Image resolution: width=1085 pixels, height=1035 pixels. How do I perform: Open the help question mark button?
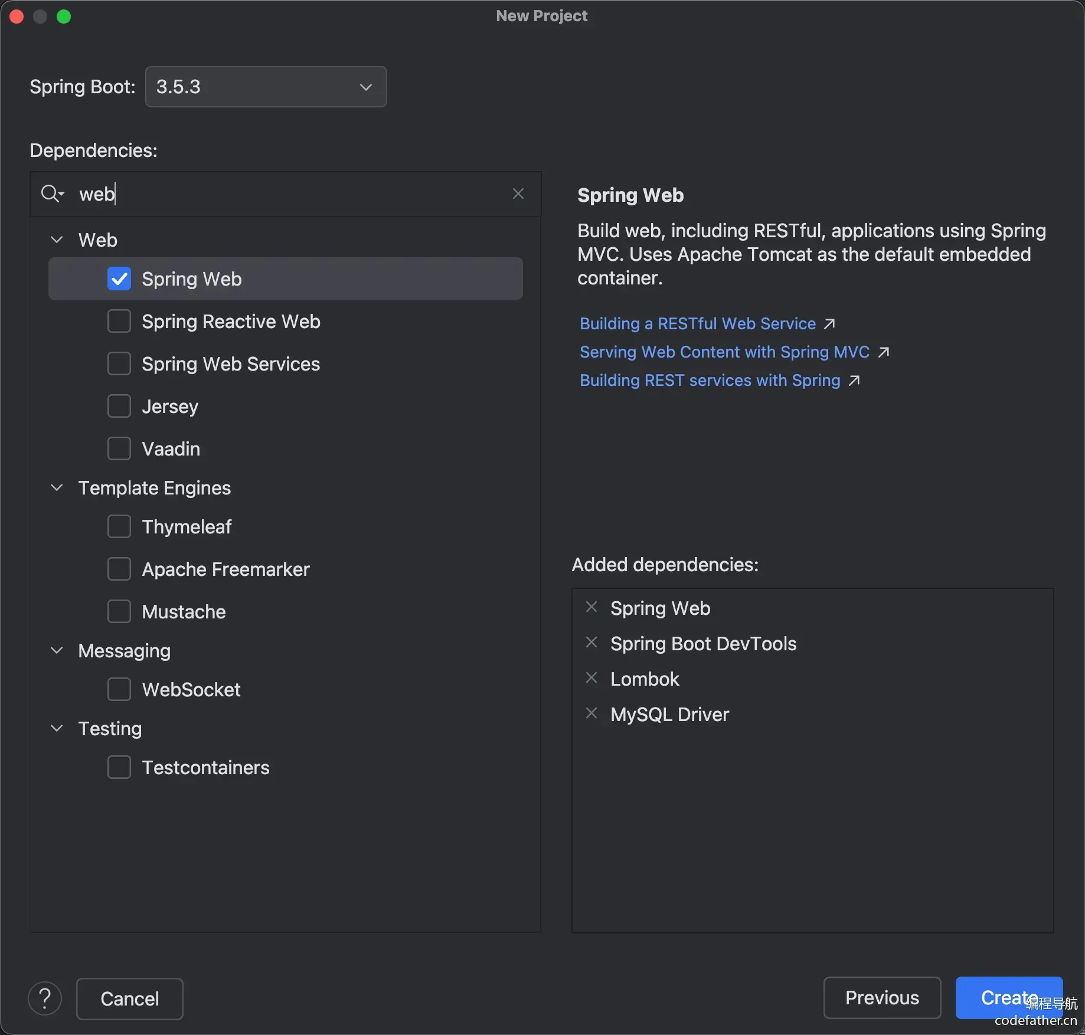tap(45, 998)
